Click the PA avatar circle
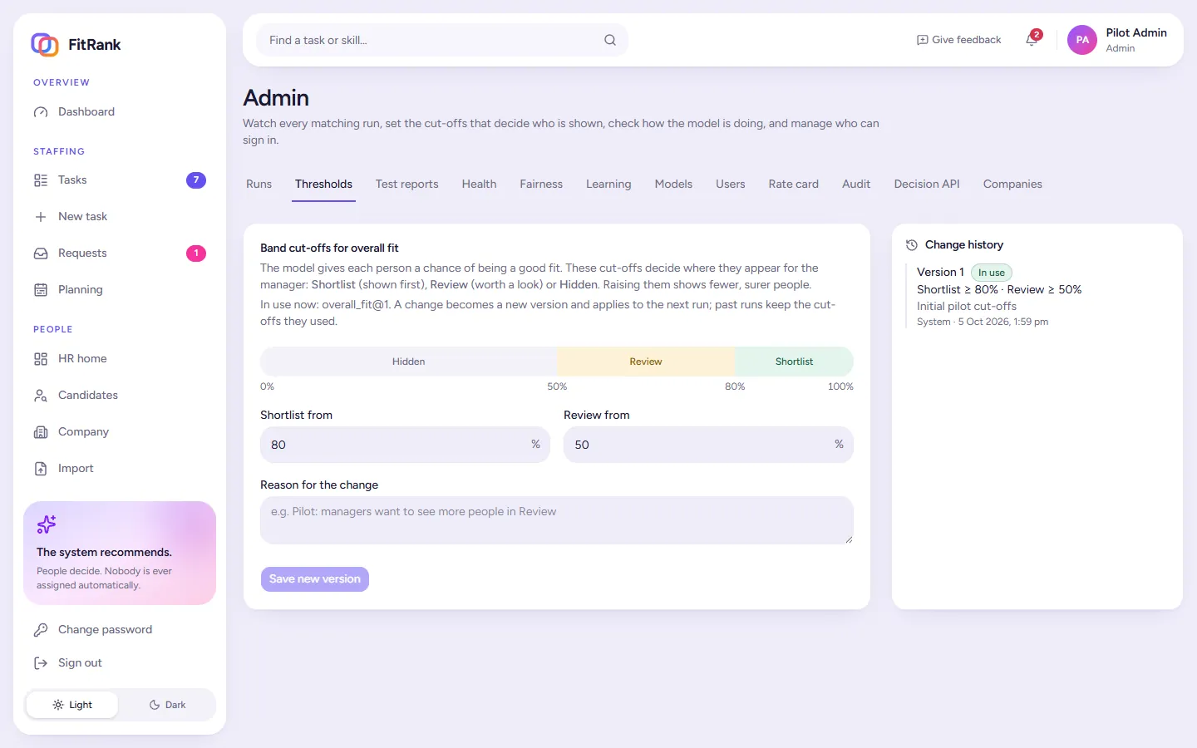The height and width of the screenshot is (748, 1197). click(x=1082, y=40)
